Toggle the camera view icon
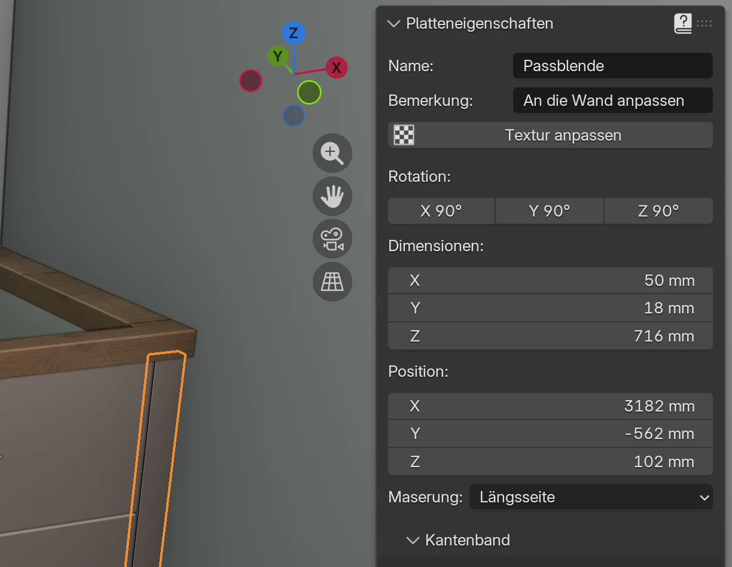This screenshot has height=567, width=732. [333, 239]
